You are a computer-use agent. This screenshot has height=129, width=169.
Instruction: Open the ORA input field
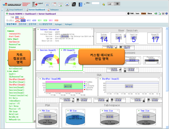pos(95,3)
